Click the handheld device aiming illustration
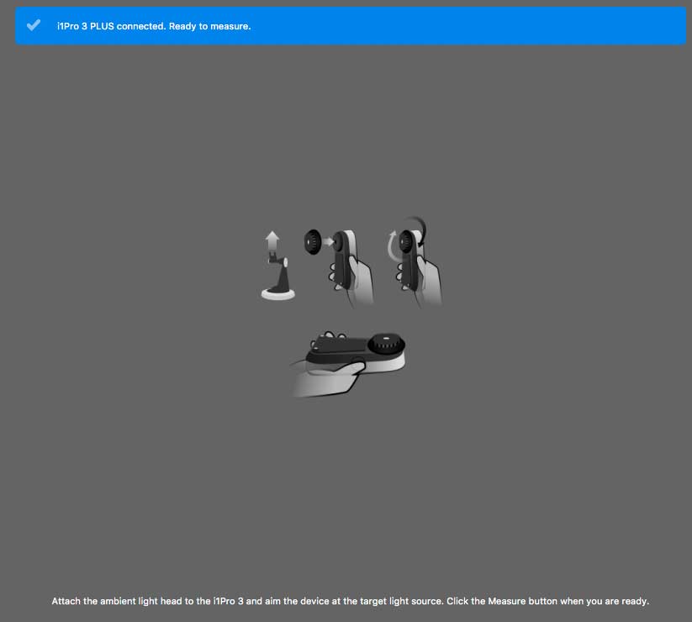 [348, 364]
